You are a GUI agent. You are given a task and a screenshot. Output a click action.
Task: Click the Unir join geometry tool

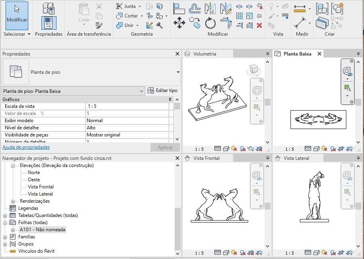pyautogui.click(x=125, y=25)
